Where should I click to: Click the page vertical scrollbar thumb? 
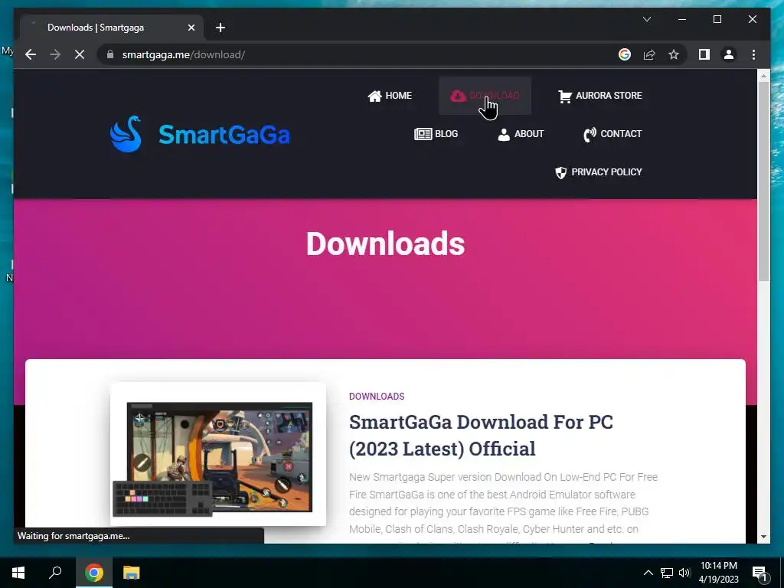pyautogui.click(x=763, y=180)
